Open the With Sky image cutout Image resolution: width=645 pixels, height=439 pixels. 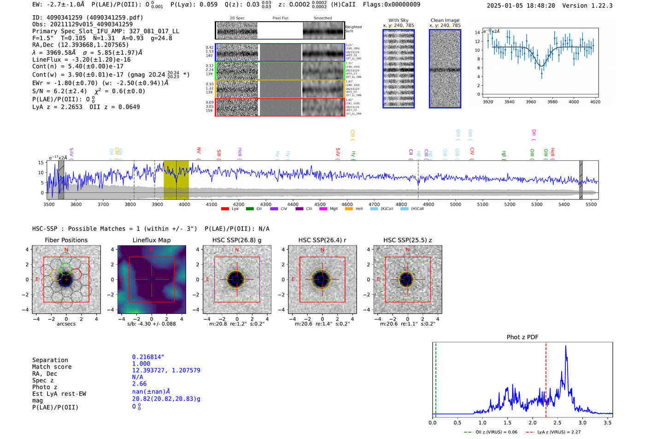click(x=399, y=69)
